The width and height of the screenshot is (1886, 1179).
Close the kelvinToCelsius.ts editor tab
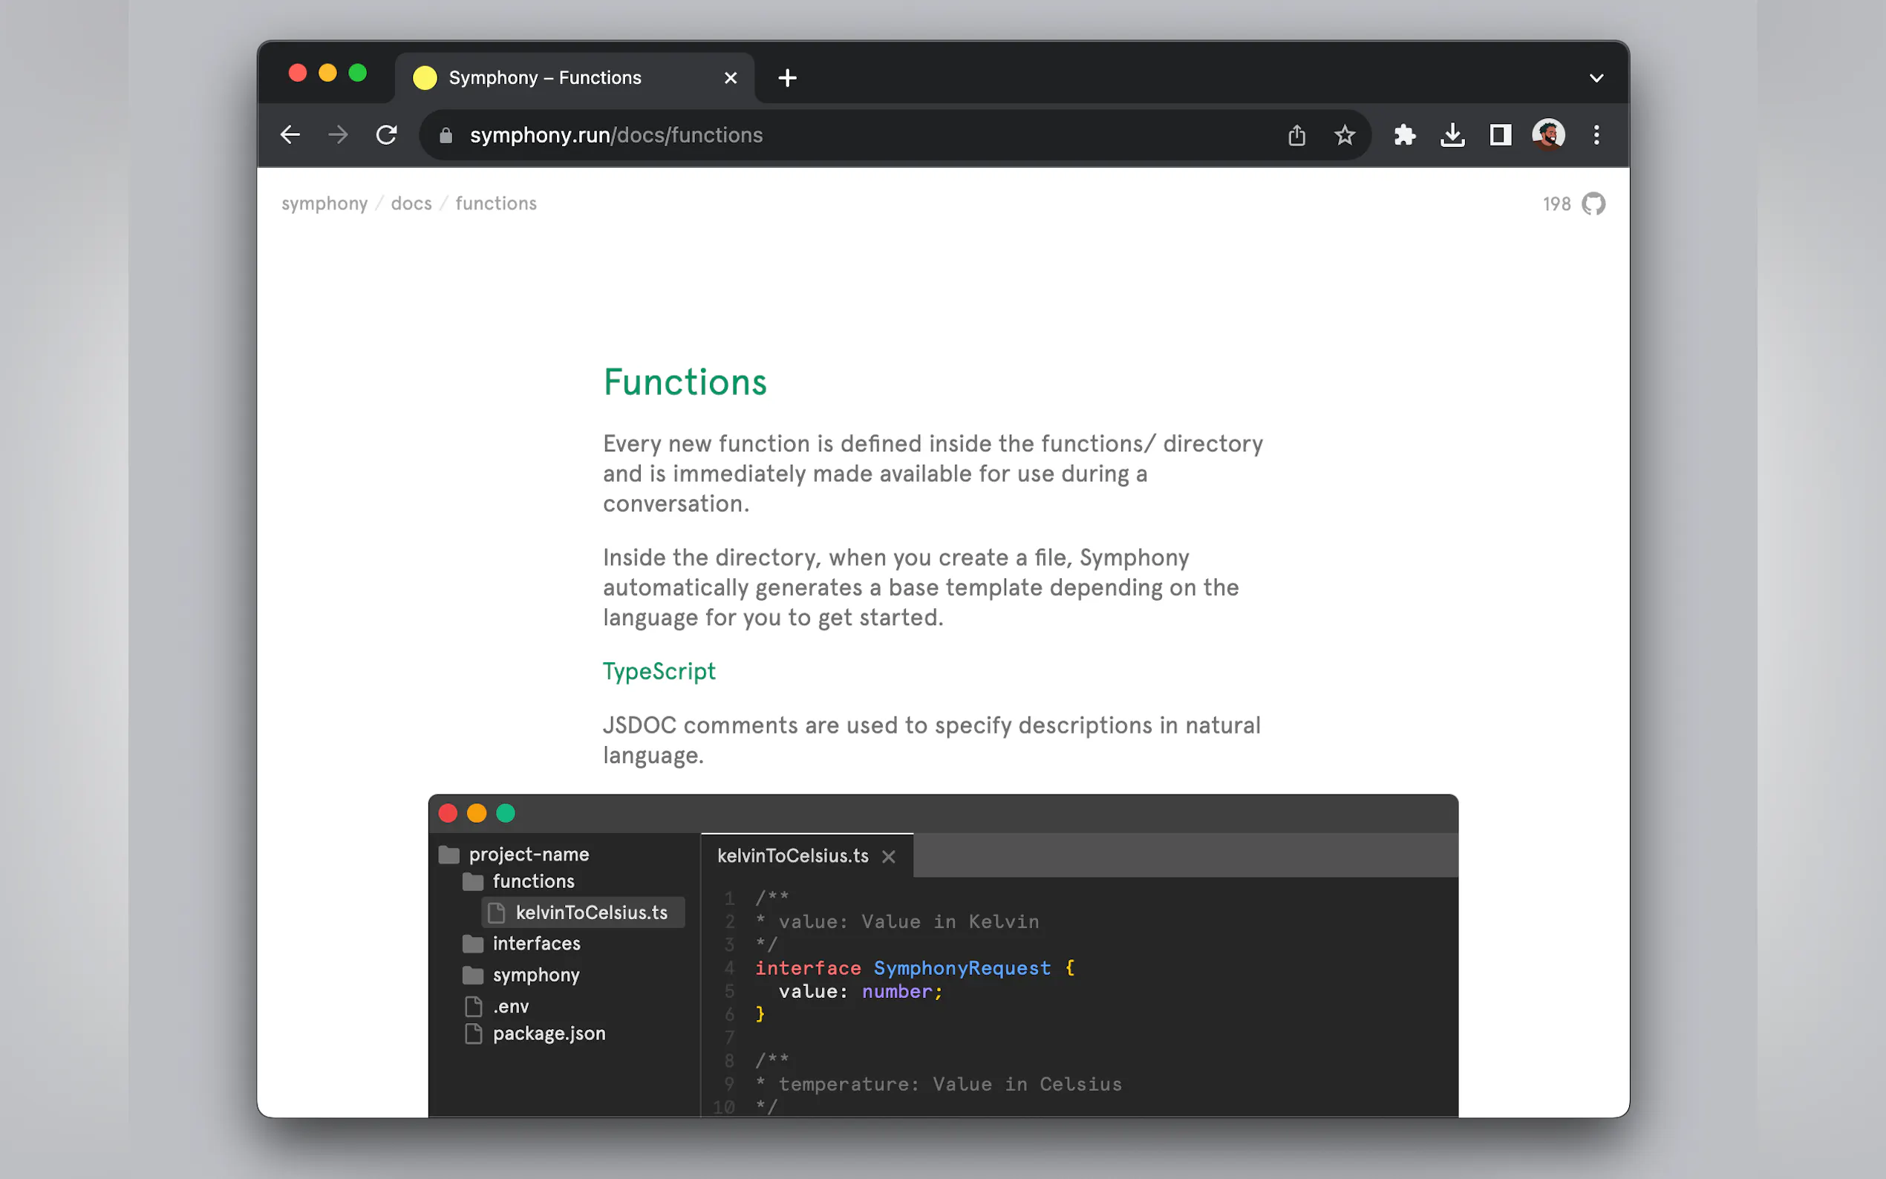click(889, 857)
